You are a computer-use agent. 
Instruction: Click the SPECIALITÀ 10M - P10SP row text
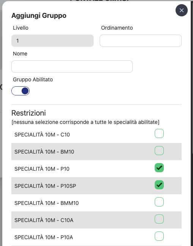[x=45, y=186]
